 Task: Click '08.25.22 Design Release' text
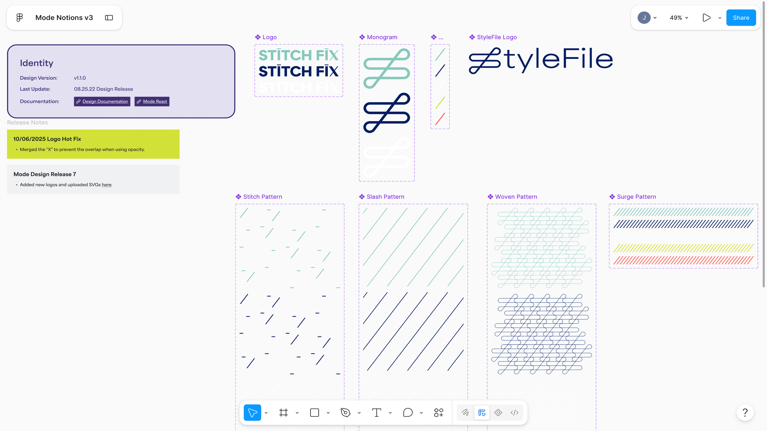pos(103,89)
